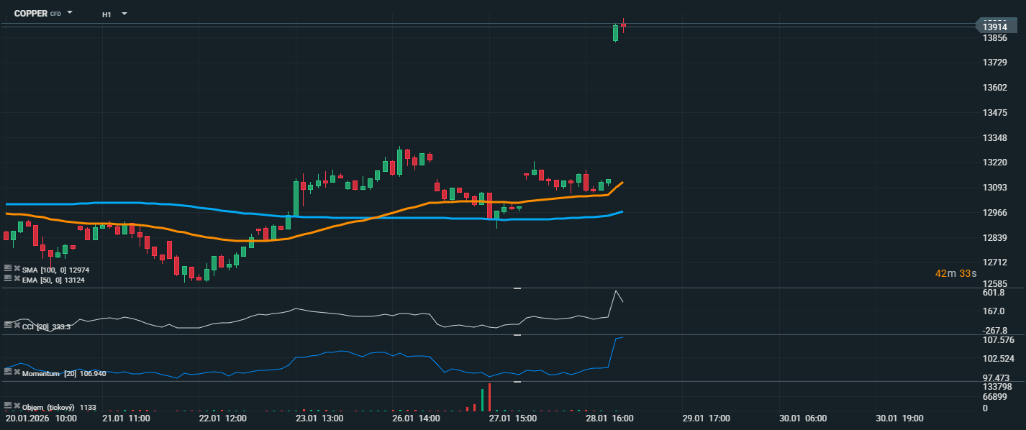This screenshot has height=430, width=1026.
Task: Remove the CCI [20] indicator
Action: tap(17, 326)
